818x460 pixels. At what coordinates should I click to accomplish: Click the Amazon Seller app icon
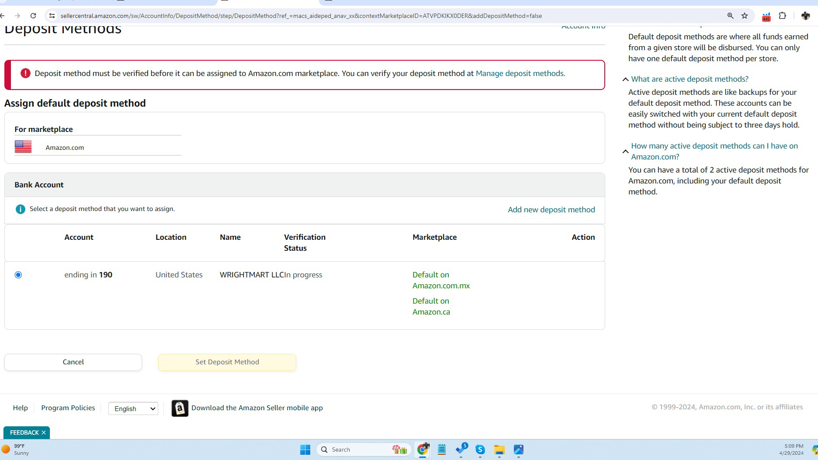pyautogui.click(x=180, y=408)
